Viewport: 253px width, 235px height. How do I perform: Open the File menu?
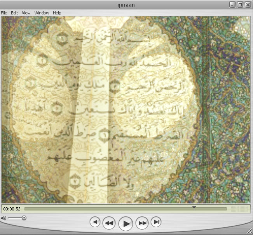pos(4,13)
